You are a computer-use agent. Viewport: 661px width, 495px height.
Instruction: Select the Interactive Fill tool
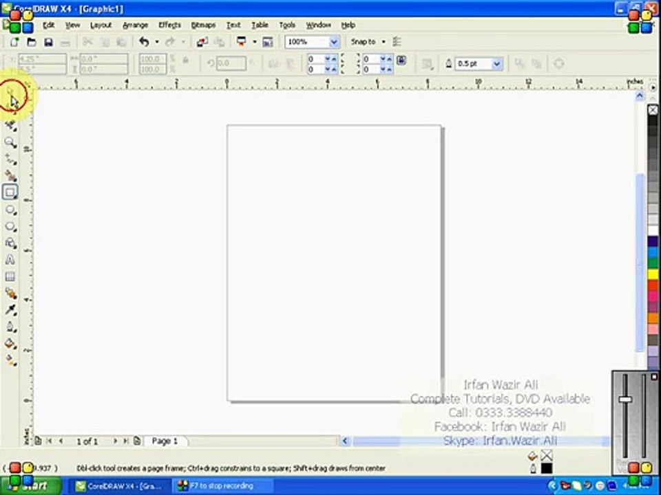pyautogui.click(x=10, y=360)
